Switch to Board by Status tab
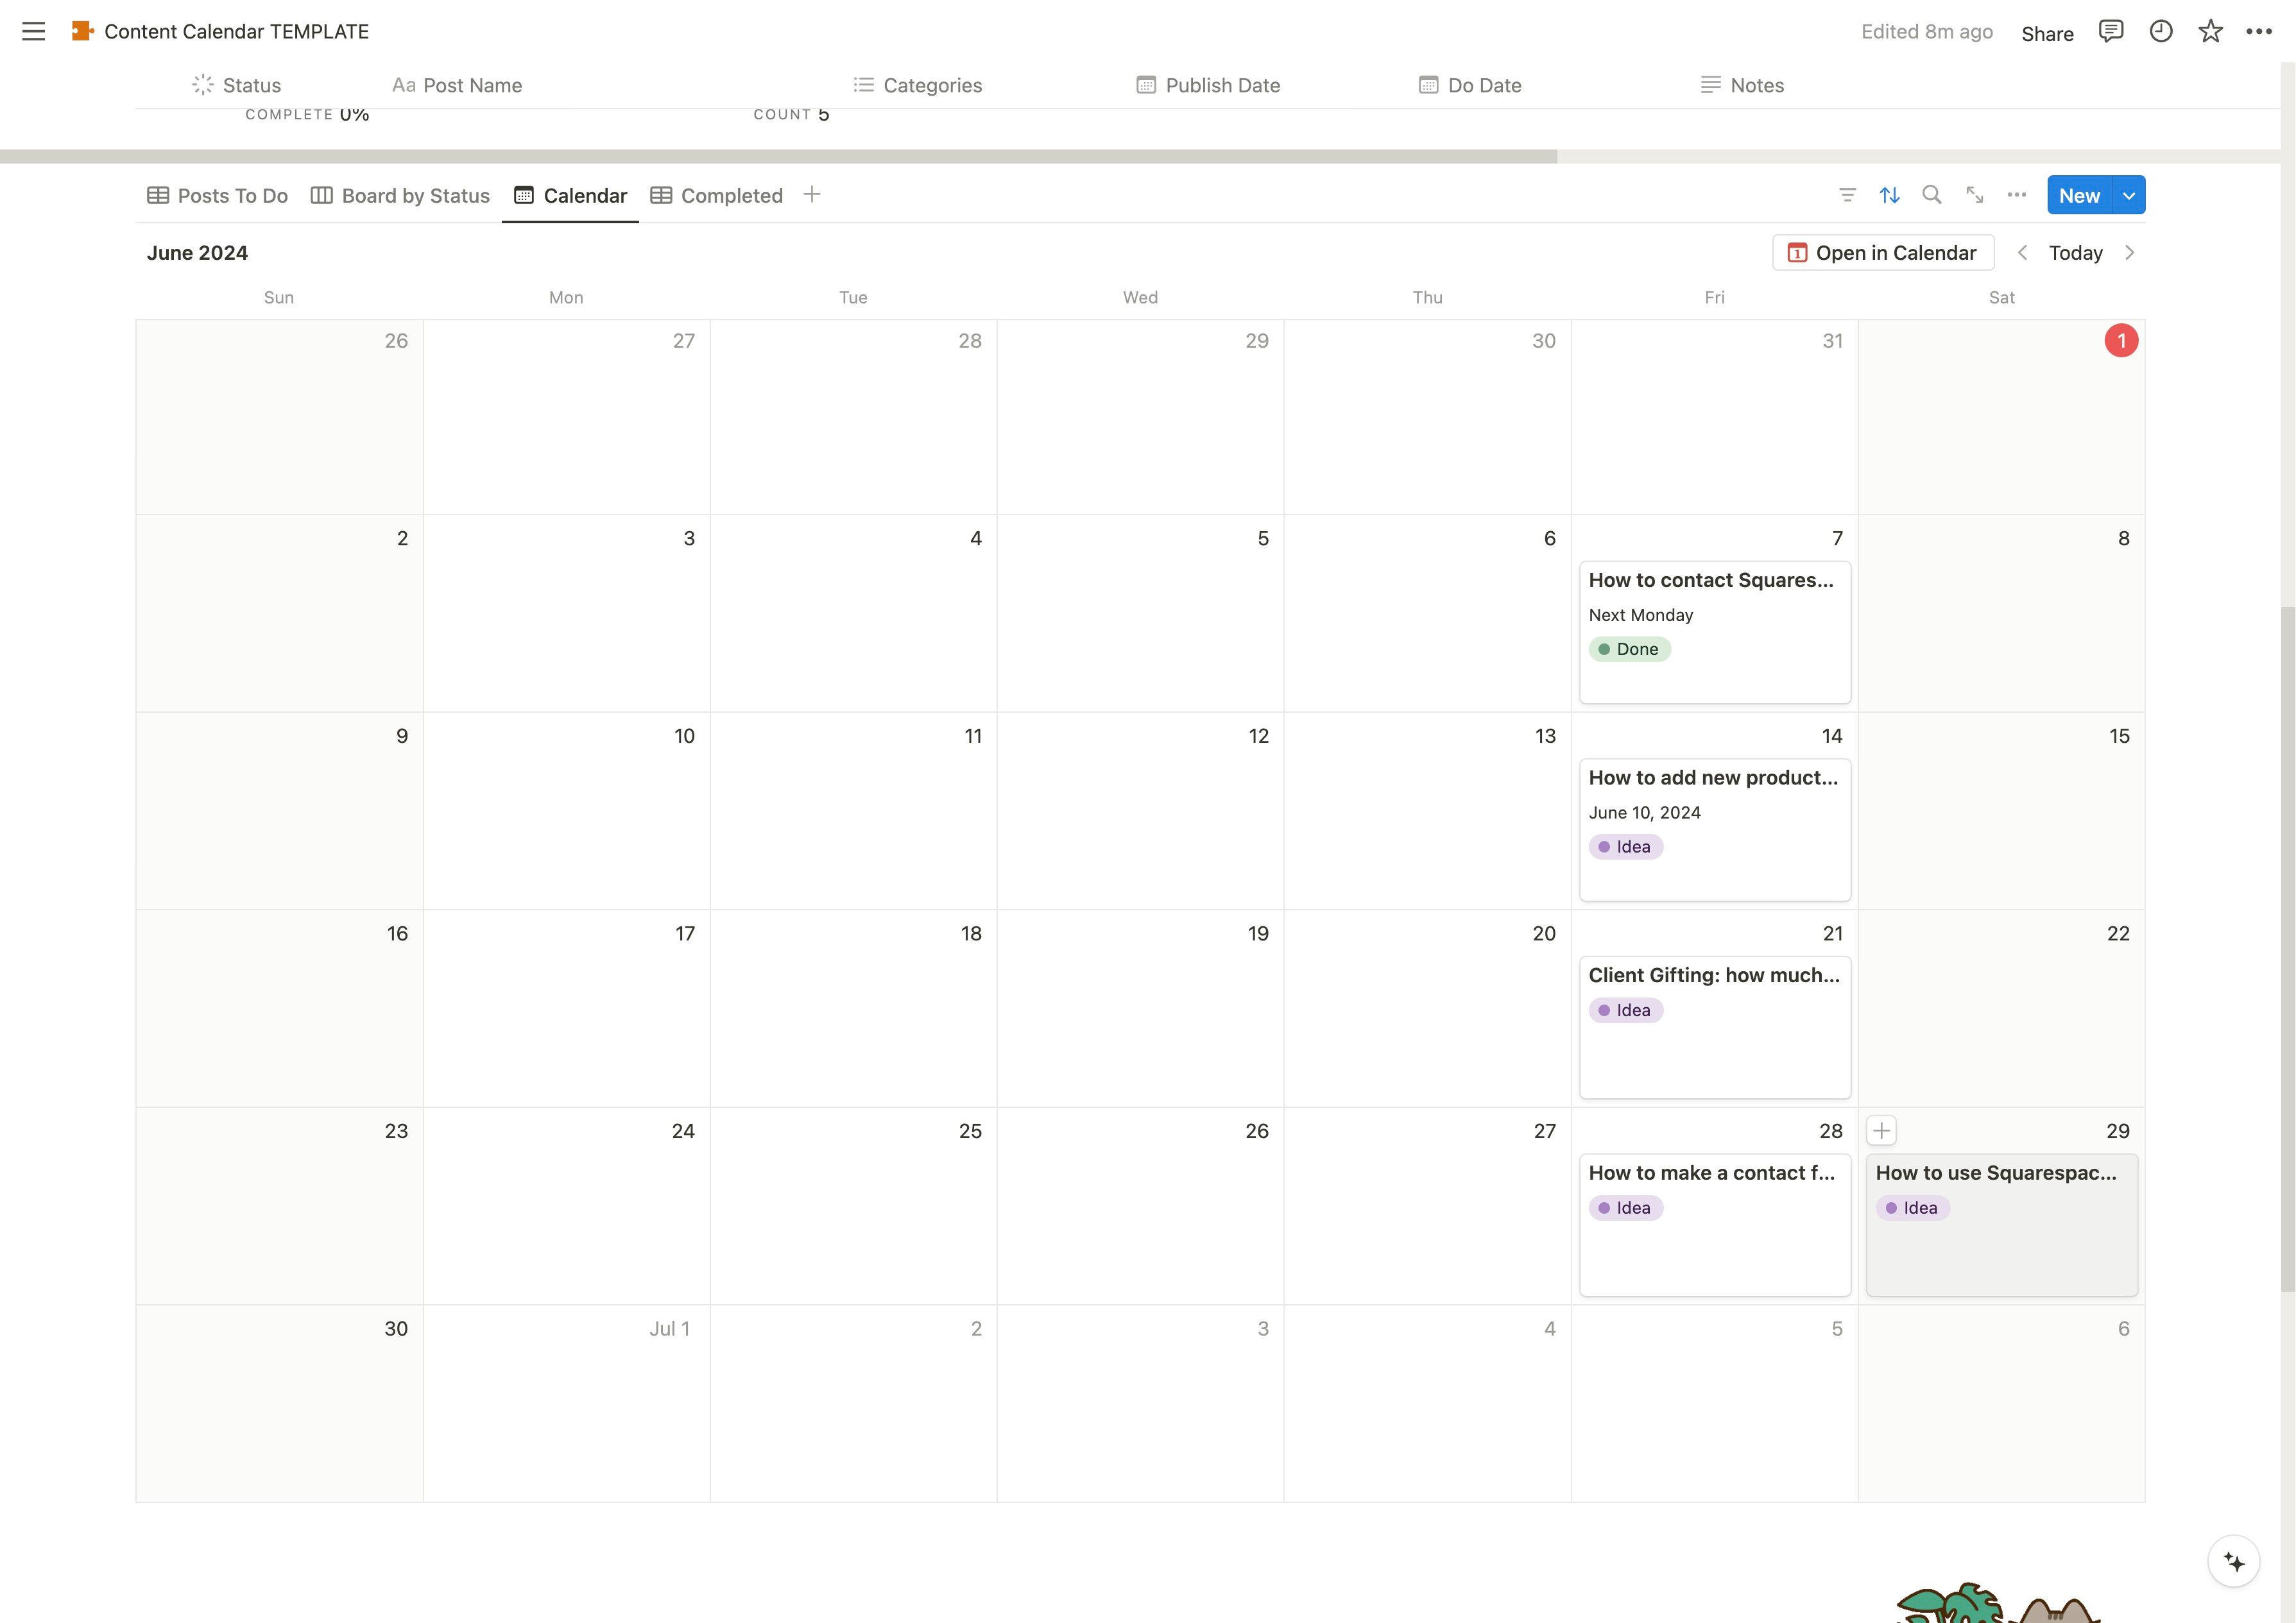Image resolution: width=2296 pixels, height=1623 pixels. click(400, 196)
